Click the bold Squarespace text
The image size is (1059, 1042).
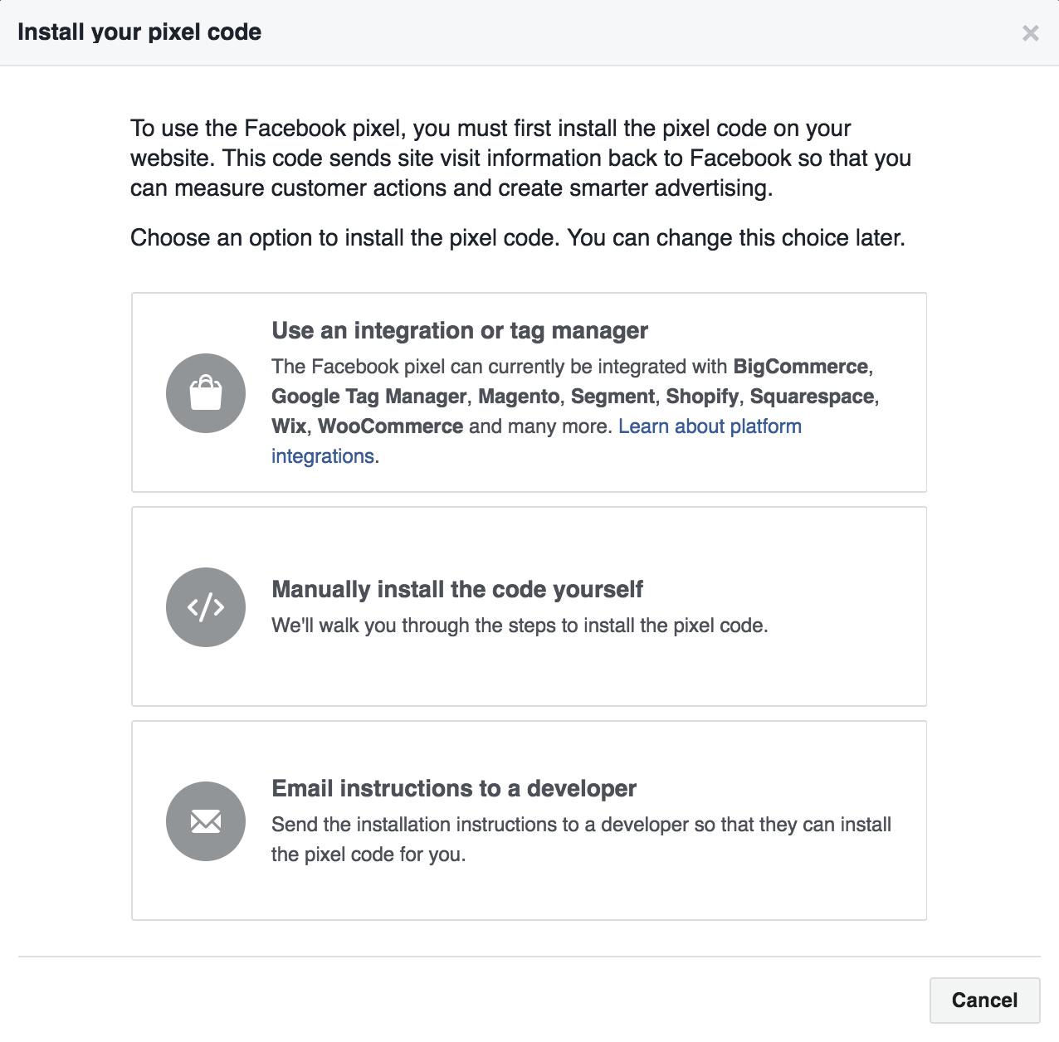[813, 397]
